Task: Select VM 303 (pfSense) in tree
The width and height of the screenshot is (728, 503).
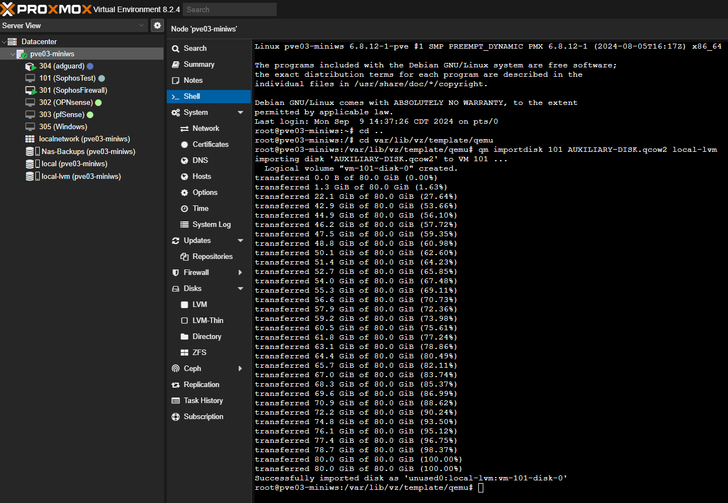Action: pos(82,115)
